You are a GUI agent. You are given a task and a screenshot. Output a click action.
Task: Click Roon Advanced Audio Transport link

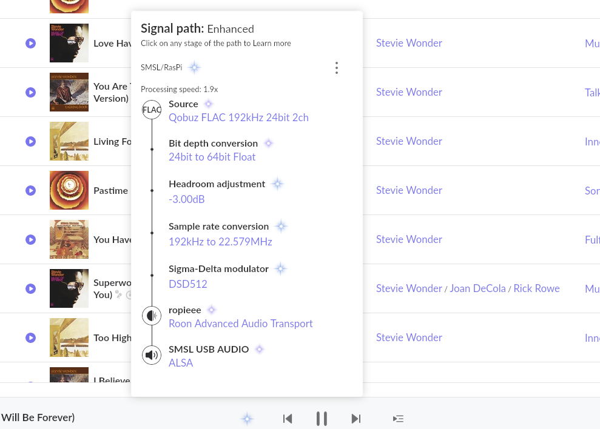[241, 324]
